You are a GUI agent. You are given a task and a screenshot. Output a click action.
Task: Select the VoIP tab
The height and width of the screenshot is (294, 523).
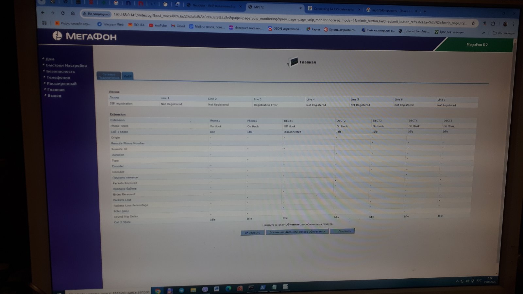(x=127, y=76)
